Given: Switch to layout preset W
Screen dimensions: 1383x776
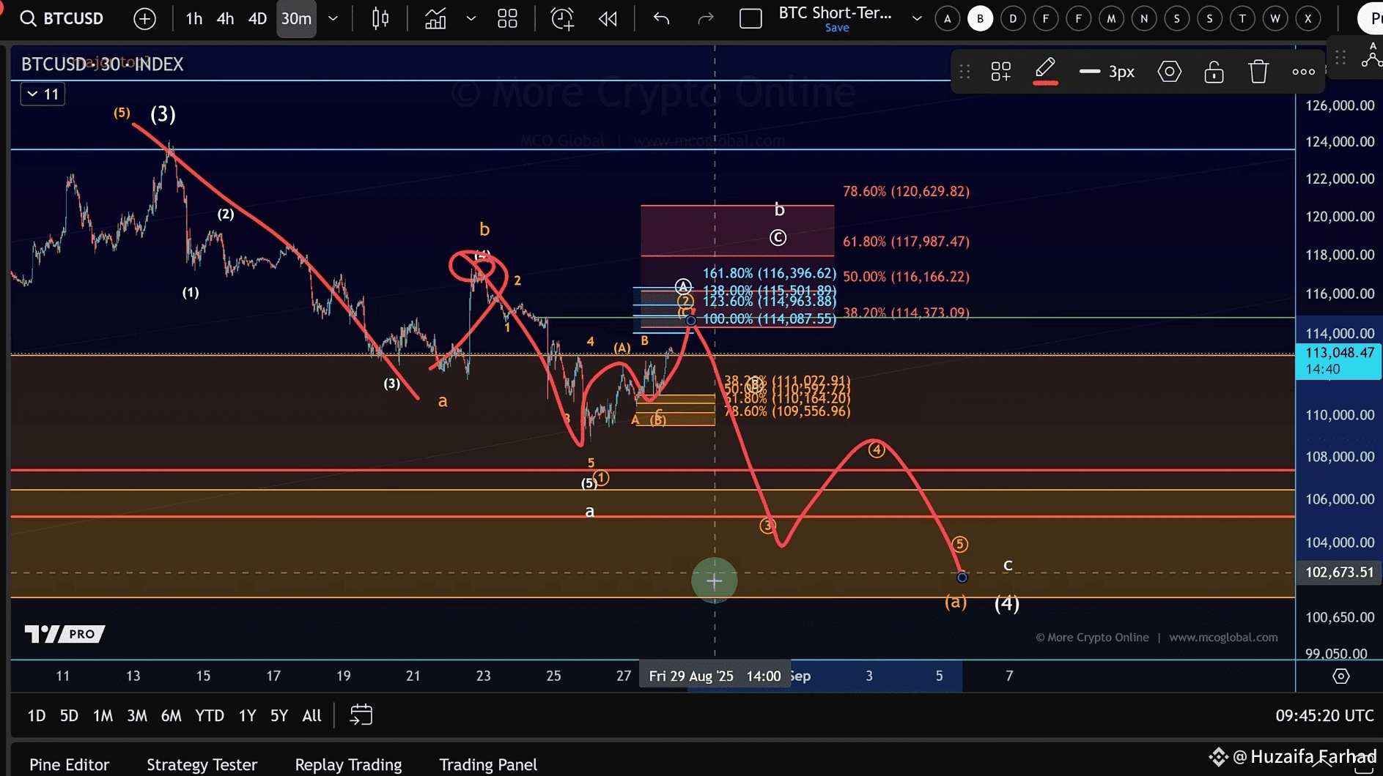Looking at the screenshot, I should [x=1275, y=19].
